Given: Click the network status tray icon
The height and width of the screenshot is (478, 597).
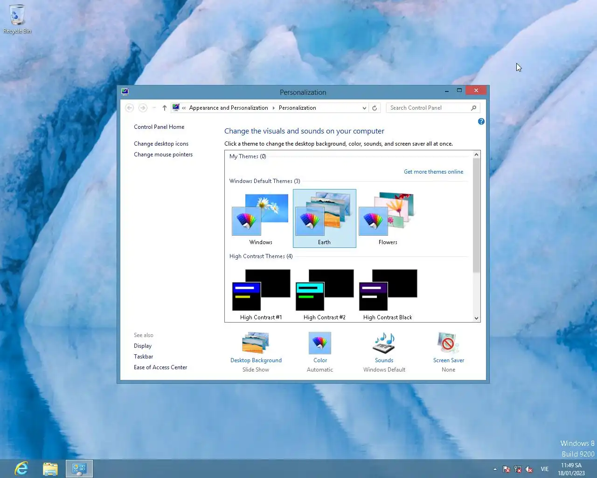Looking at the screenshot, I should [x=518, y=469].
